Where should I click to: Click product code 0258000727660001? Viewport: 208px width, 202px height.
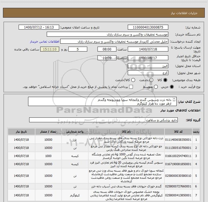tap(178, 186)
